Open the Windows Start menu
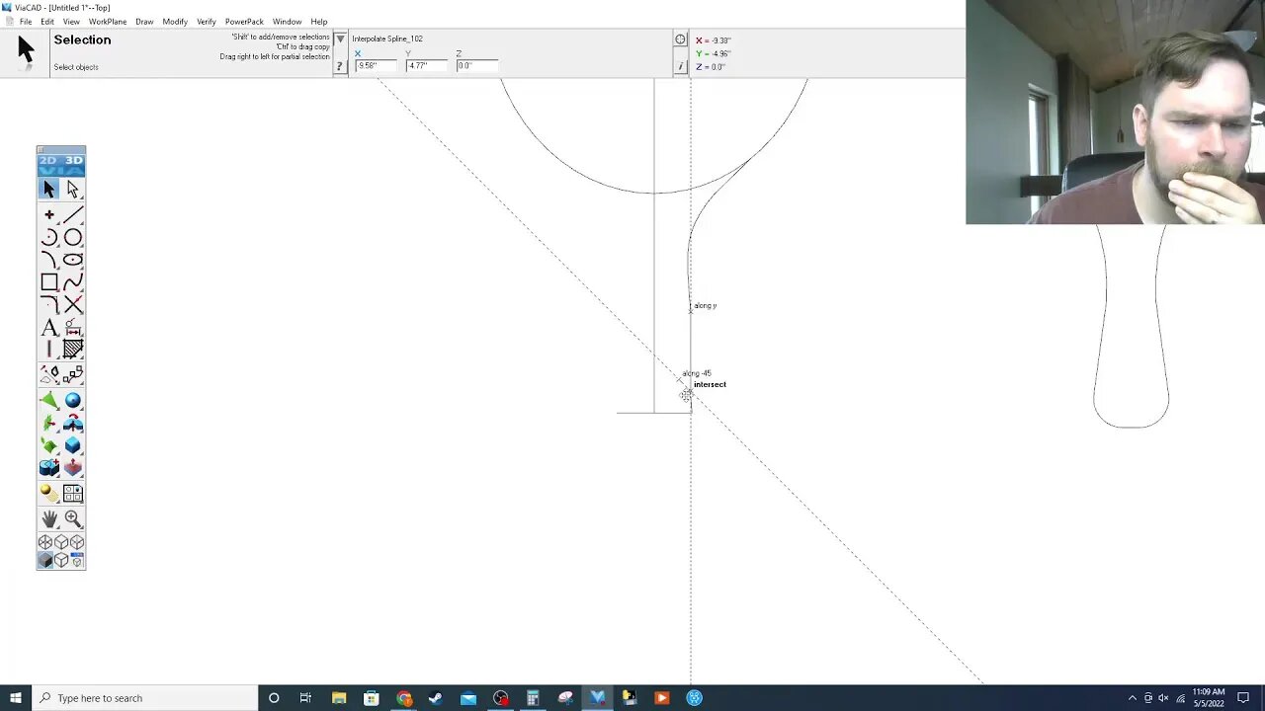This screenshot has width=1265, height=711. (x=16, y=698)
